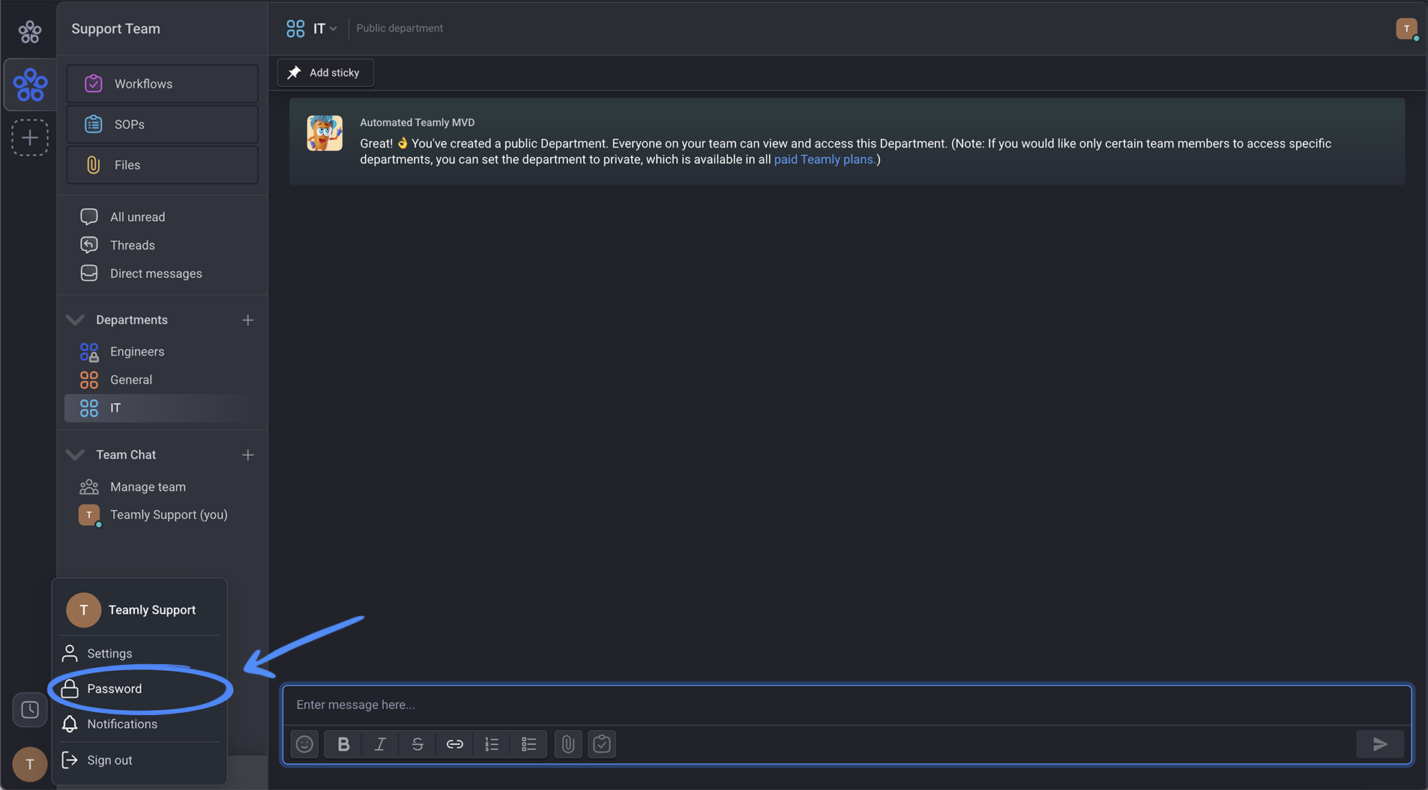Screen dimensions: 1428x790
Task: Add new team chat with plus icon
Action: 248,455
